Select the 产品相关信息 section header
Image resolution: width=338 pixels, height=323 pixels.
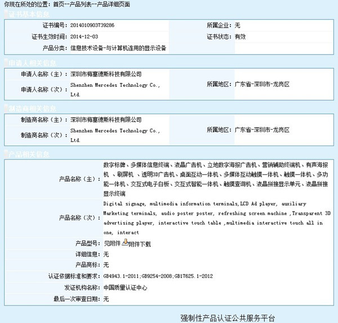point(32,154)
